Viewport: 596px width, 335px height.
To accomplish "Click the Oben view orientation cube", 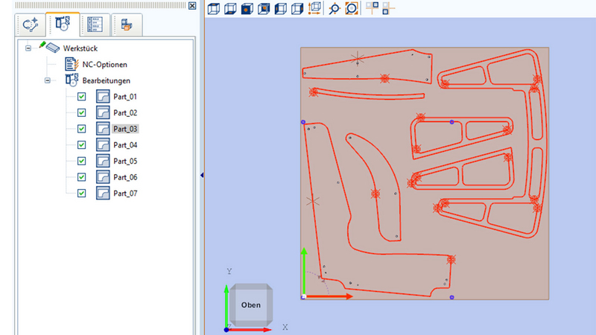I will [x=251, y=305].
